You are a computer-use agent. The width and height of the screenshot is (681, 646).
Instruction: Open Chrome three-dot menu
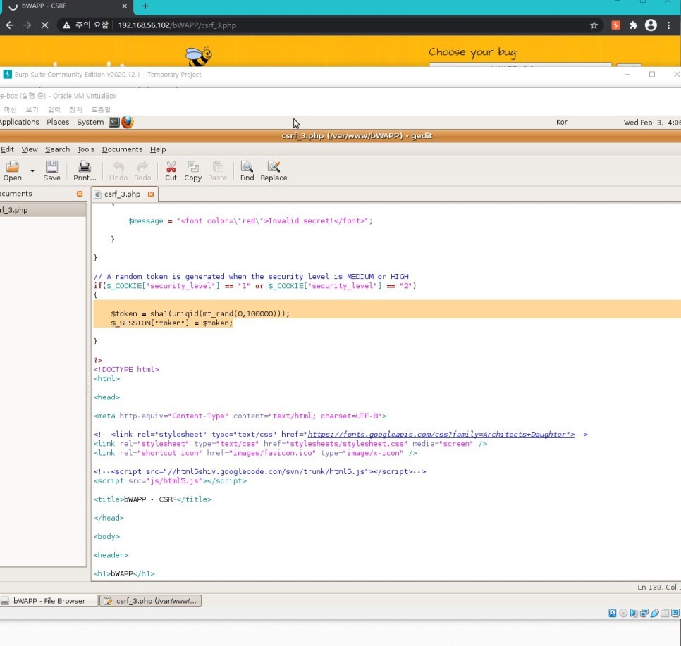pyautogui.click(x=669, y=25)
